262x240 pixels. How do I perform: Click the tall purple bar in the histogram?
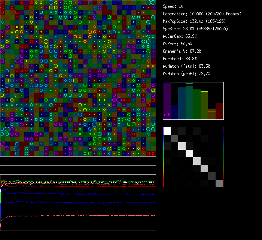pos(167,99)
